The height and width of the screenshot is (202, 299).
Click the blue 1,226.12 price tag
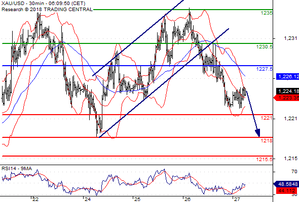287,77
